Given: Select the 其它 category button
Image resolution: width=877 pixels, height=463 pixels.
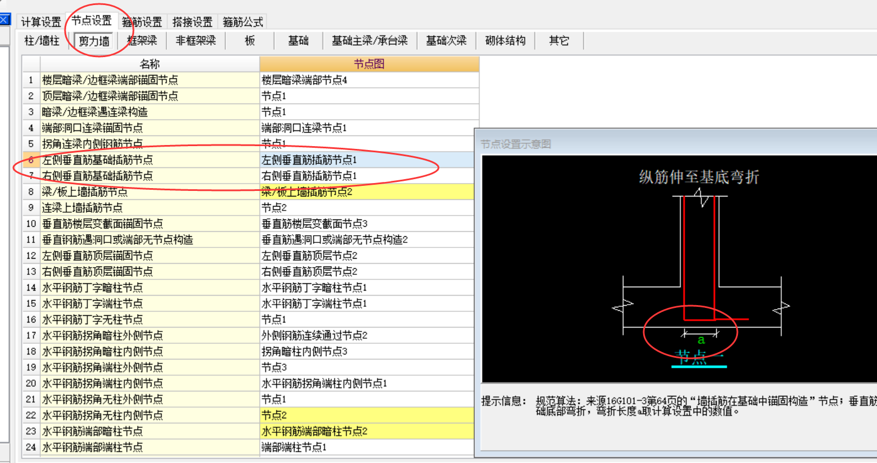Looking at the screenshot, I should [x=559, y=41].
